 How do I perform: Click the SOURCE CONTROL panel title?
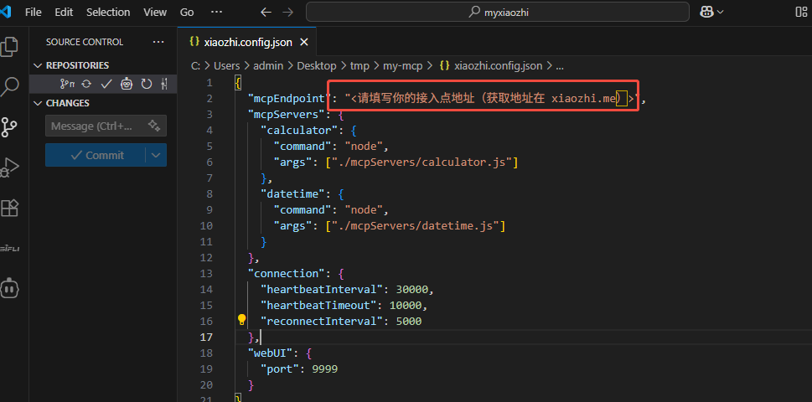85,42
